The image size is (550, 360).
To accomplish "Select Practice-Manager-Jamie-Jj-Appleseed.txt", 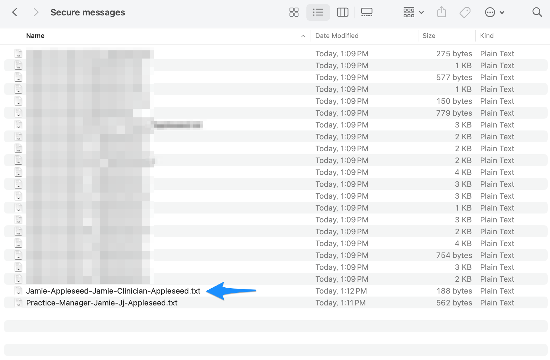I will point(102,302).
